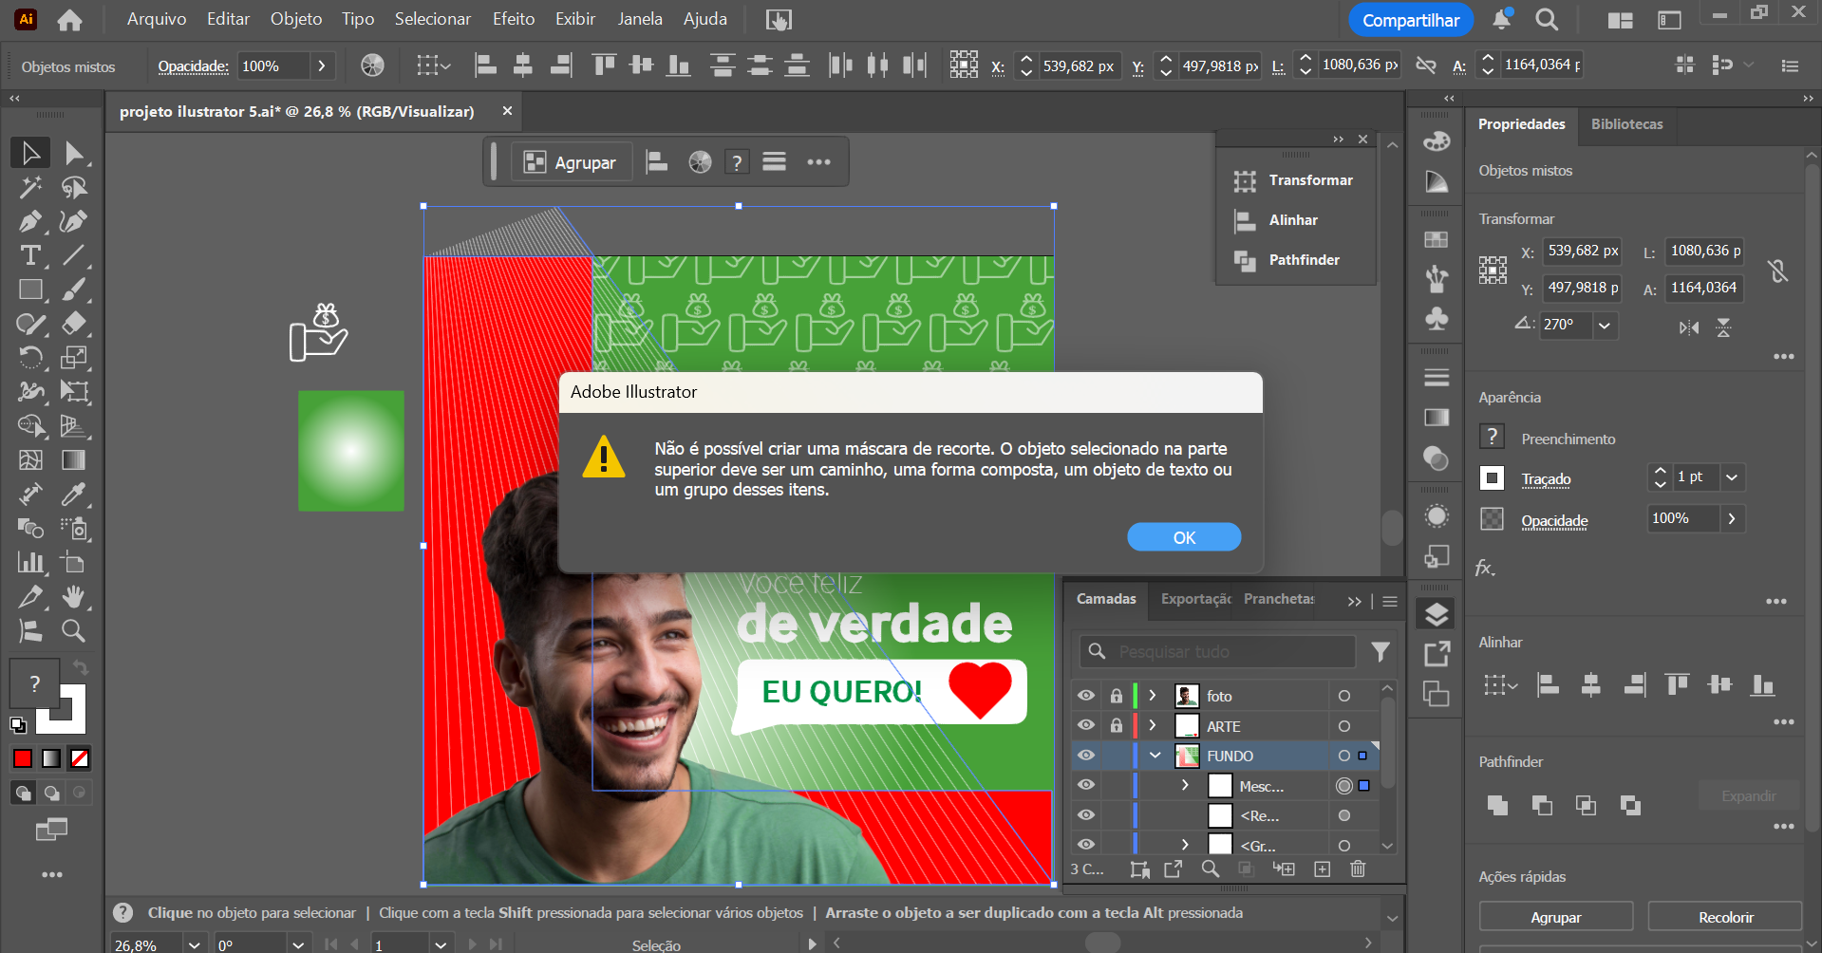Viewport: 1822px width, 953px height.
Task: Click the Home icon
Action: pyautogui.click(x=69, y=20)
